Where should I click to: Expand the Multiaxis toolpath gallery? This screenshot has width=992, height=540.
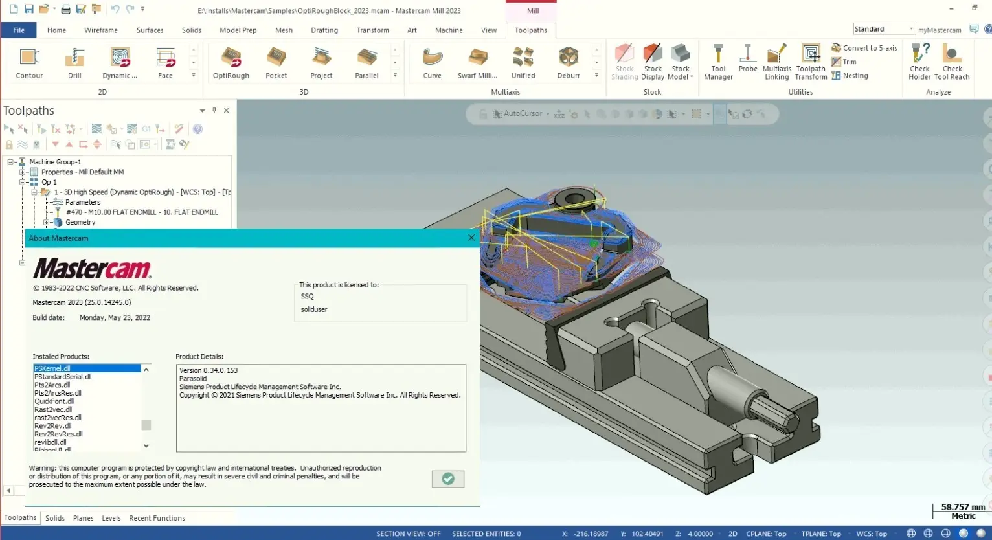tap(596, 76)
